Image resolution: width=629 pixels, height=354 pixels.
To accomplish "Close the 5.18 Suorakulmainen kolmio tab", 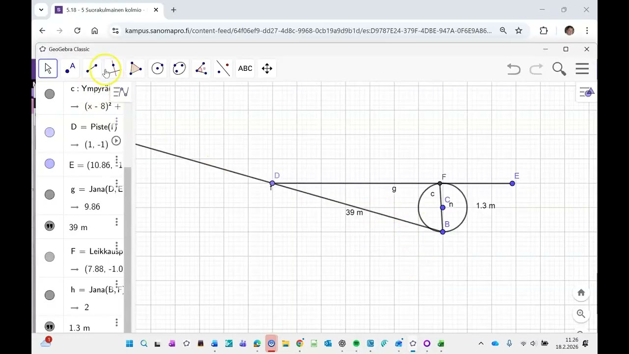I will pyautogui.click(x=156, y=10).
